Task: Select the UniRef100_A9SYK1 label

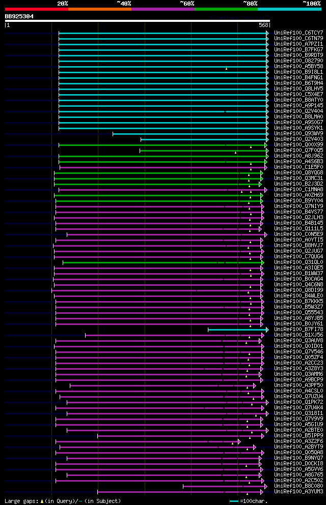Action: (x=298, y=128)
